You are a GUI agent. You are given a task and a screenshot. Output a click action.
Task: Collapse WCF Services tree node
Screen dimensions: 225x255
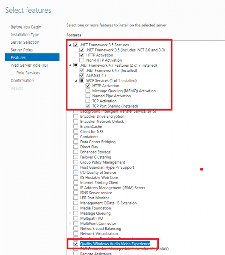point(76,81)
